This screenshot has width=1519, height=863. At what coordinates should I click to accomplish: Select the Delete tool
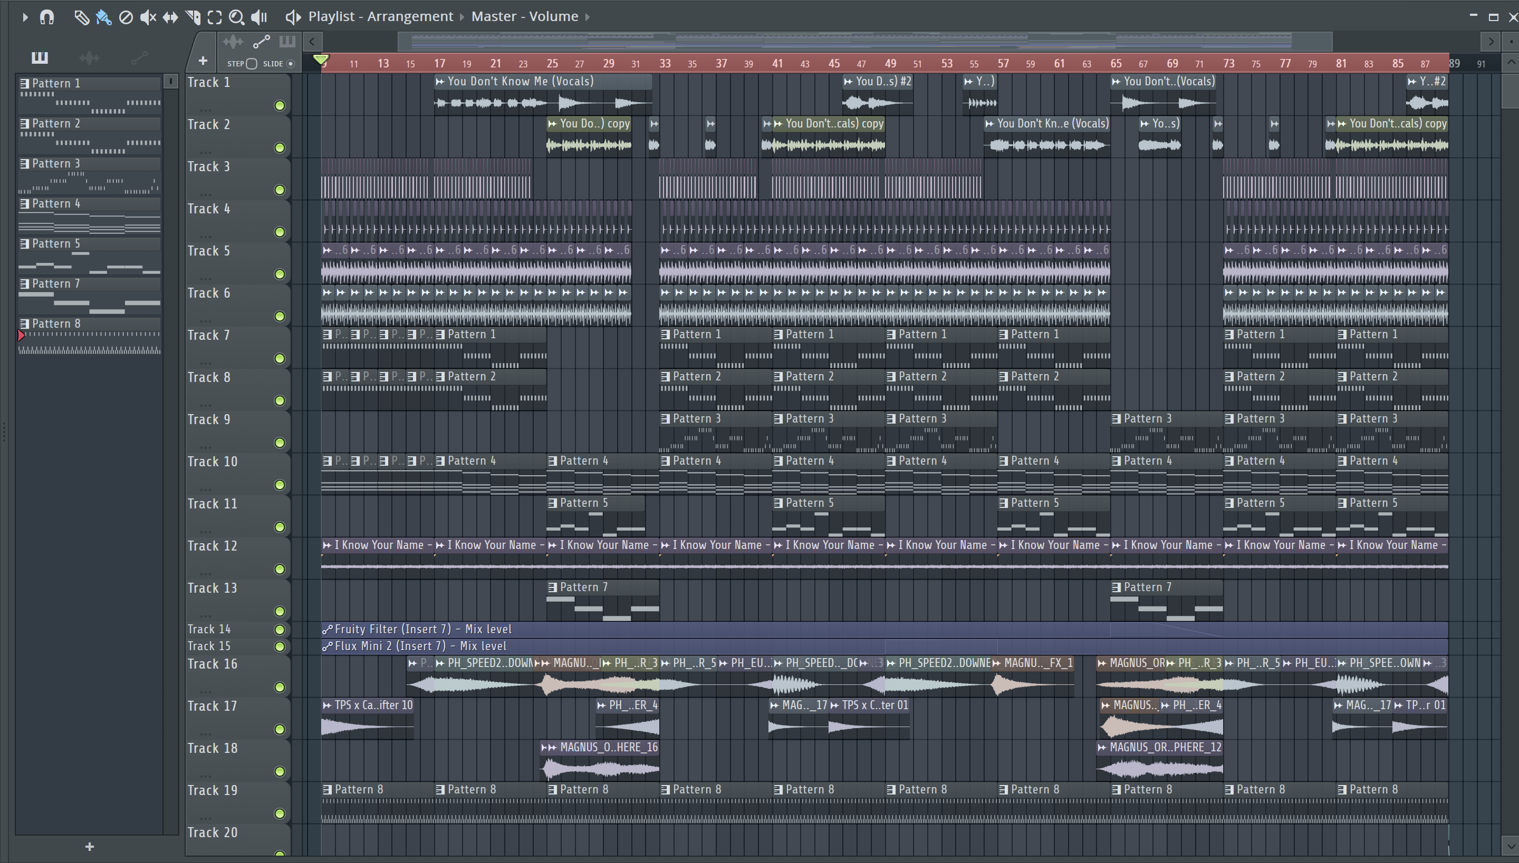(126, 17)
